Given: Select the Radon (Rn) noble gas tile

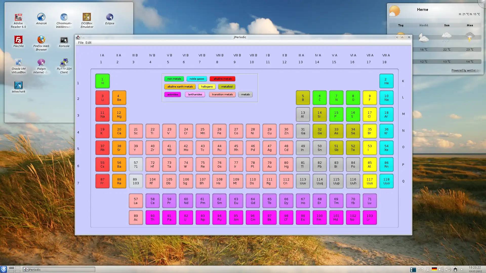Looking at the screenshot, I should 386,164.
